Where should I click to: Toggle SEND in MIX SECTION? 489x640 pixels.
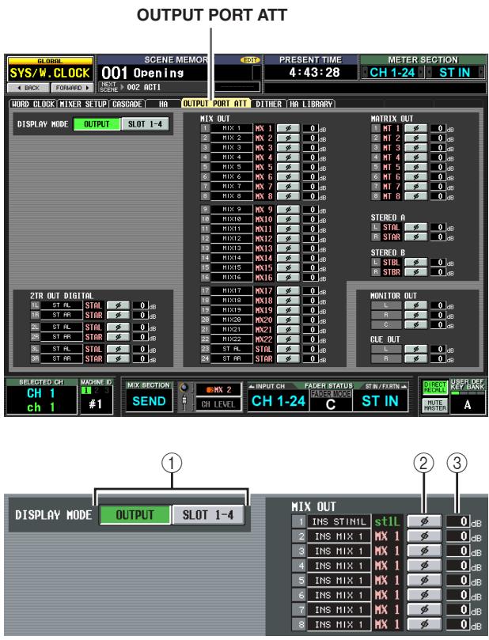point(149,401)
